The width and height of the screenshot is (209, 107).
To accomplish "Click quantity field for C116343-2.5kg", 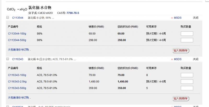I will (x=187, y=82).
